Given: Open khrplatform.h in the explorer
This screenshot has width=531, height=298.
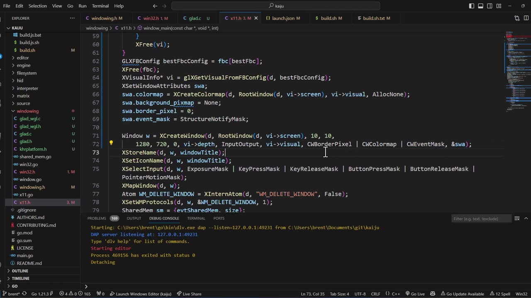Looking at the screenshot, I should [33, 149].
